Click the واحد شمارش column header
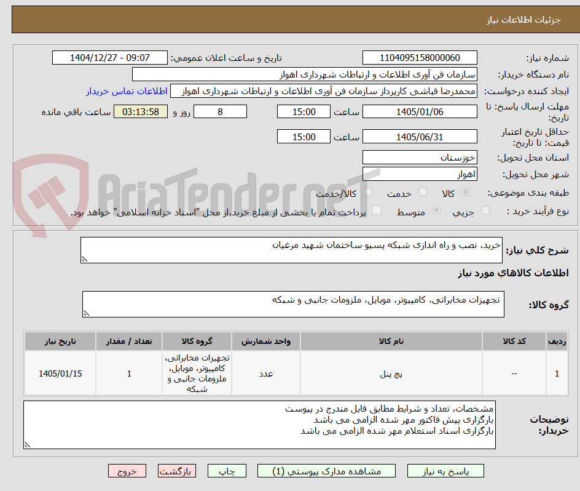The width and height of the screenshot is (580, 491). pos(266,341)
